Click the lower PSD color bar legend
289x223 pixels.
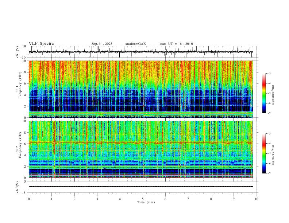click(264, 153)
